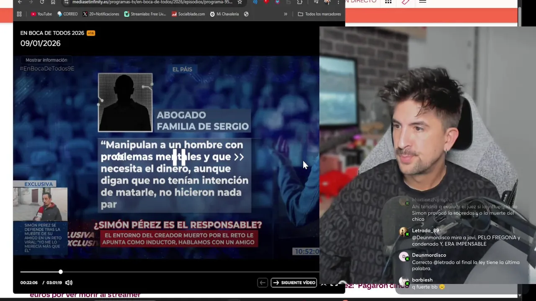536x301 pixels.
Task: Open apps grid in bookmarks bar
Action: coord(19,14)
